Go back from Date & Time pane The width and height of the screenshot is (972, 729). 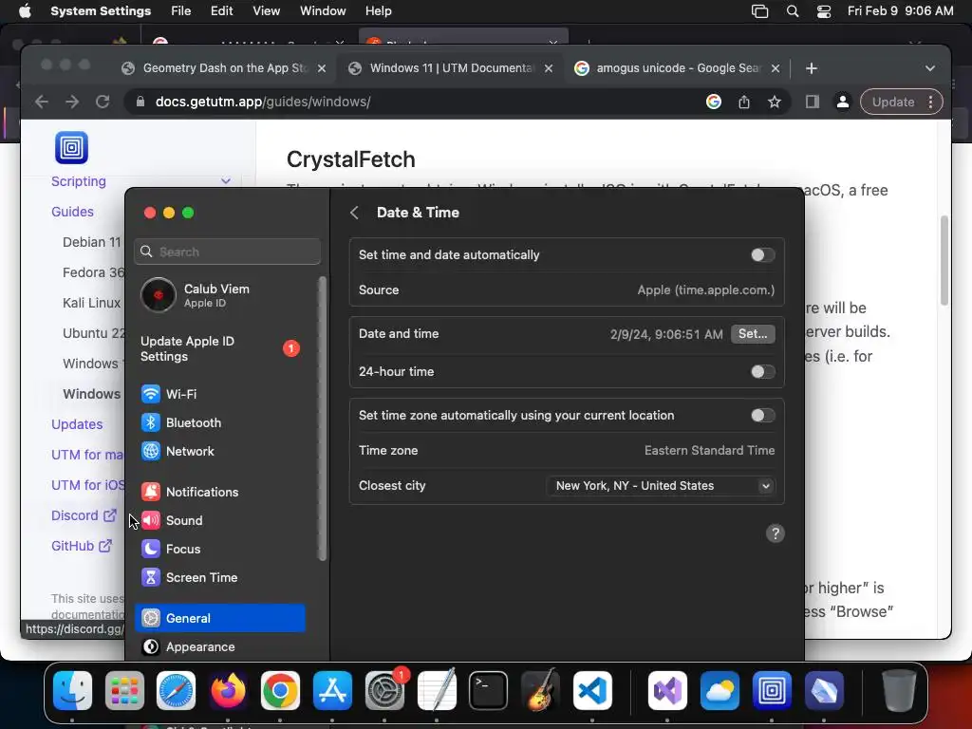tap(355, 213)
